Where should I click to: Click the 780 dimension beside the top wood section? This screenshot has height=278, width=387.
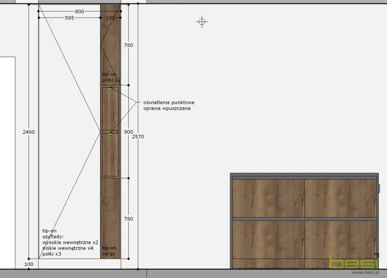128,45
